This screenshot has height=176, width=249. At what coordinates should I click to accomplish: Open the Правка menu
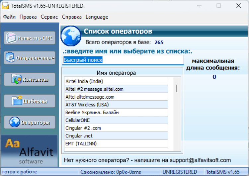tap(28, 17)
